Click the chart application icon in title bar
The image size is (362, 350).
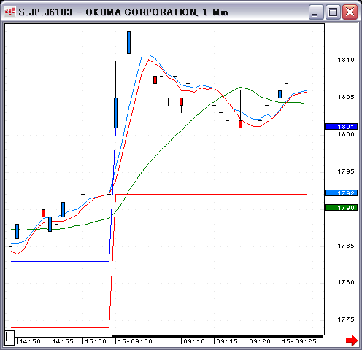coord(9,12)
